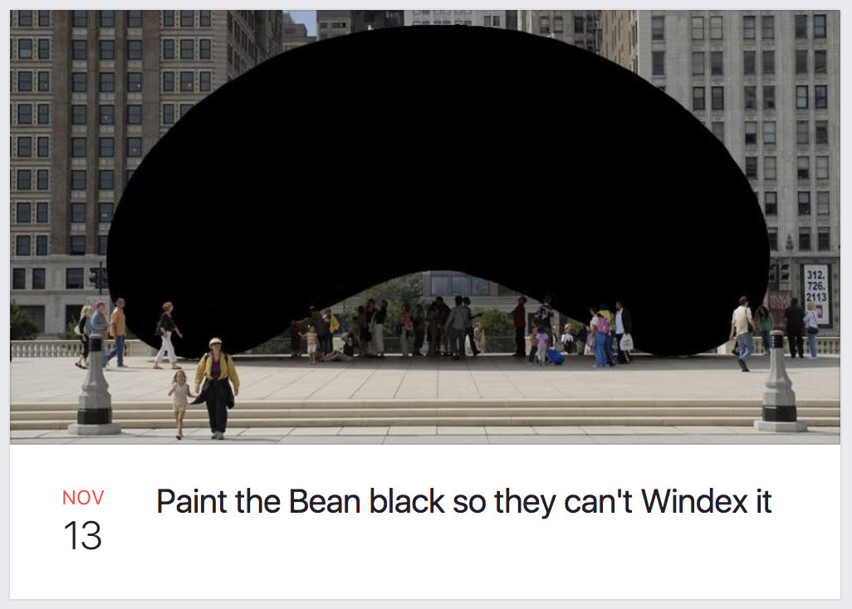Select the NOV month label
852x609 pixels.
[82, 497]
